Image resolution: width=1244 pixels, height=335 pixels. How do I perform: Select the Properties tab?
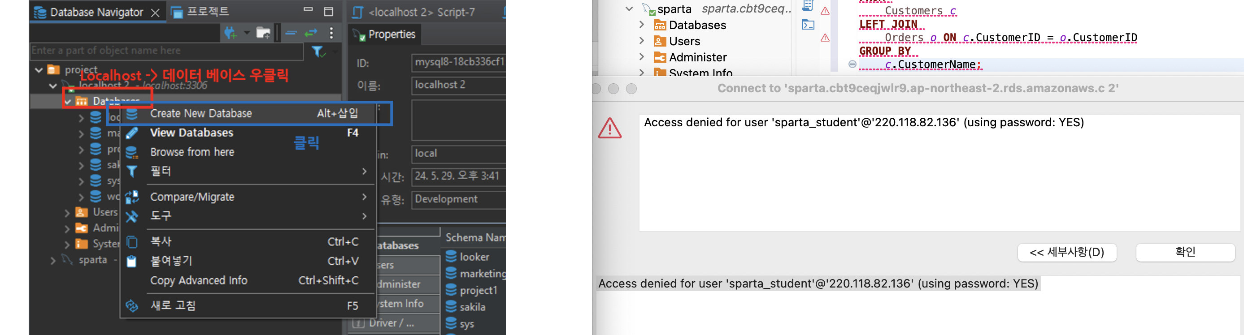pyautogui.click(x=384, y=34)
